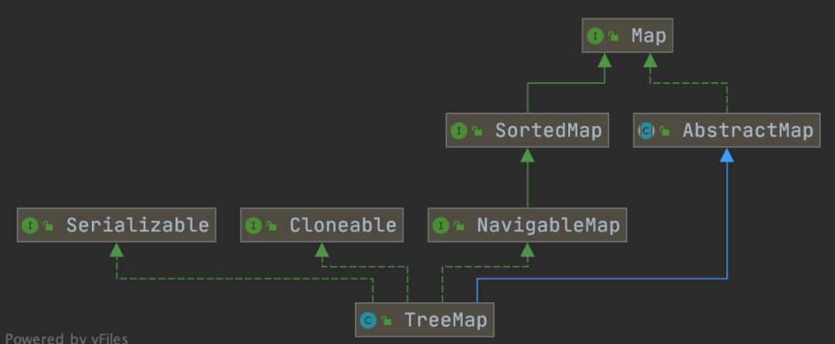Click the interface icon beside SortedMap
The width and height of the screenshot is (835, 344).
point(459,131)
